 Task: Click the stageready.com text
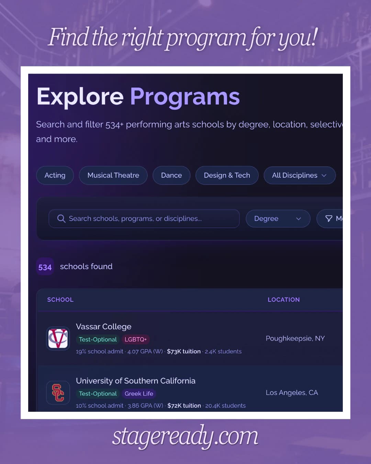185,437
